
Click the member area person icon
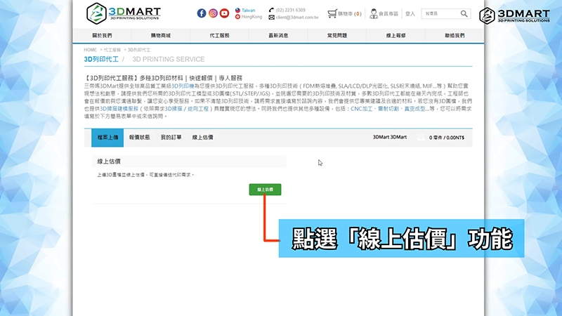point(372,13)
